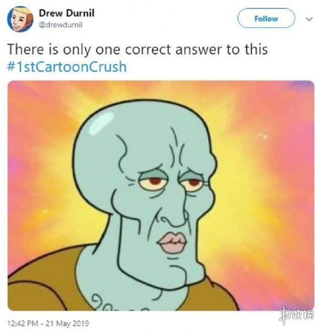Open Drew Durnil's profile avatar
322x331 pixels.
[20, 19]
